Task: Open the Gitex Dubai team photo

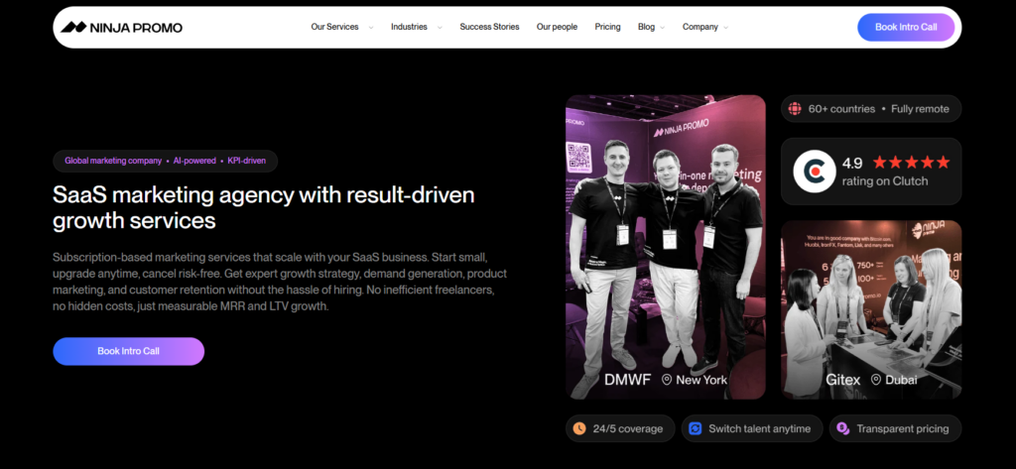Action: pos(871,309)
